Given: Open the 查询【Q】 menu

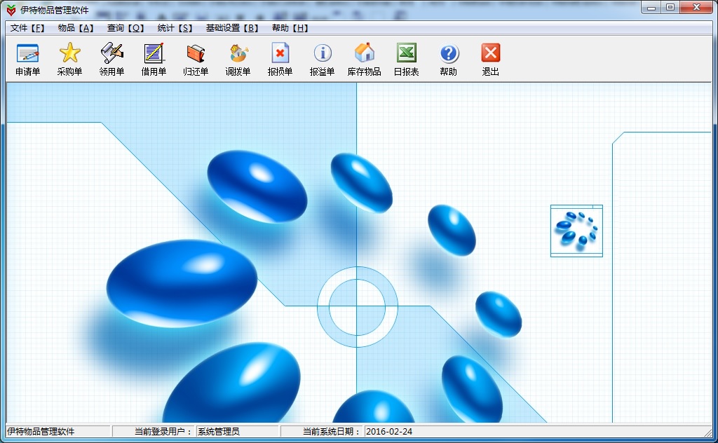Looking at the screenshot, I should coord(126,28).
